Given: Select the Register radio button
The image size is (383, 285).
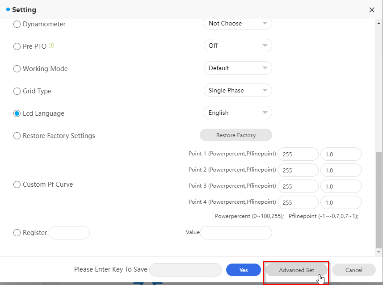Looking at the screenshot, I should pyautogui.click(x=17, y=233).
